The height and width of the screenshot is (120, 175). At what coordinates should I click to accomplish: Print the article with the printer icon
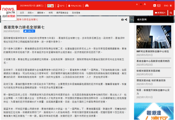tap(123, 20)
